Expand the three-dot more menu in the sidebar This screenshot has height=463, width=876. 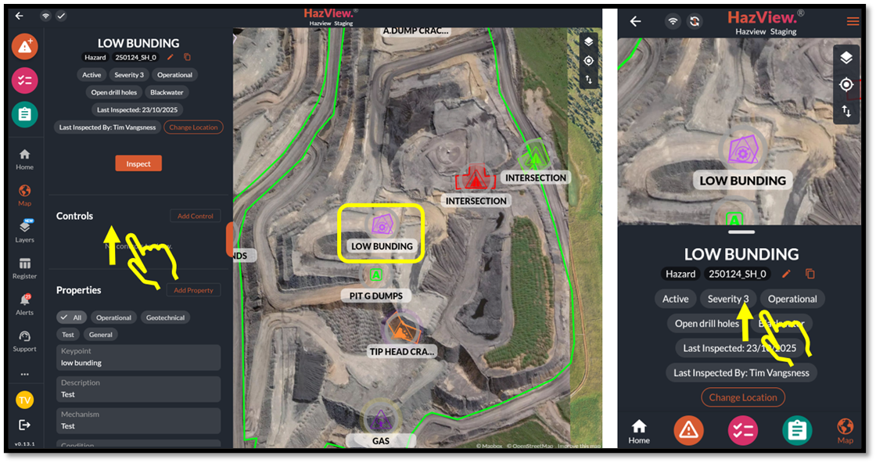tap(24, 374)
